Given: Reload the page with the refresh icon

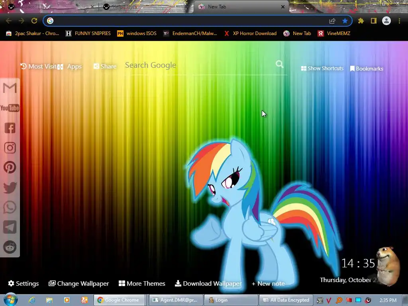Looking at the screenshot, I should click(x=34, y=21).
